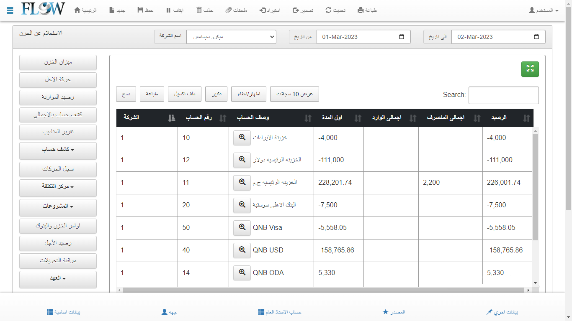Click the ميزان الخزن sidebar button

coord(58,62)
